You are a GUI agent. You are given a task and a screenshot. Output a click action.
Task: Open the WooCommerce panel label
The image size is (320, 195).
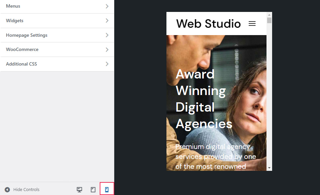click(22, 49)
